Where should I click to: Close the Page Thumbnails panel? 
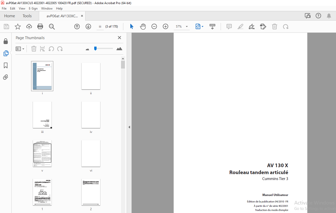click(119, 38)
